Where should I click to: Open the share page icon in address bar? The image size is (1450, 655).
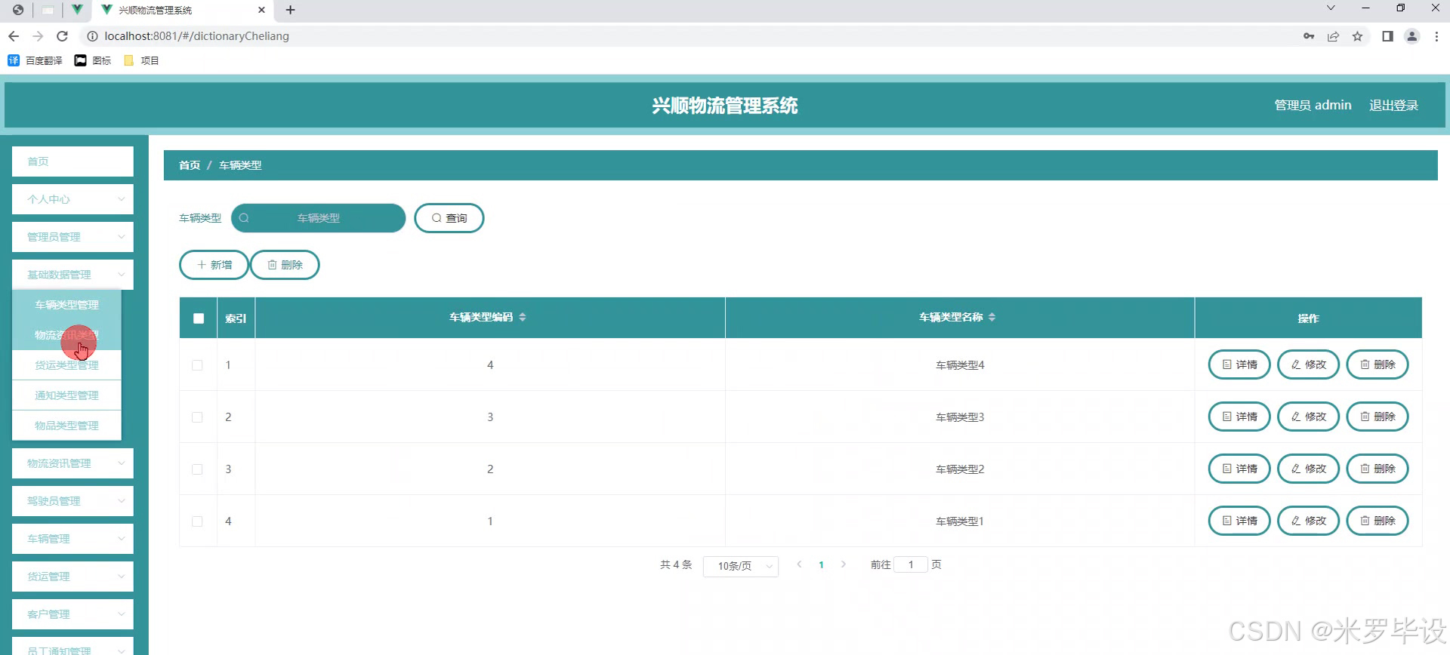(x=1334, y=36)
